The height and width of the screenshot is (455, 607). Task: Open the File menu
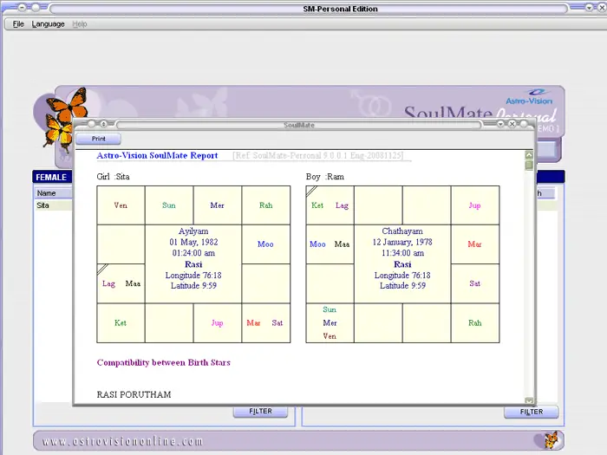point(18,24)
